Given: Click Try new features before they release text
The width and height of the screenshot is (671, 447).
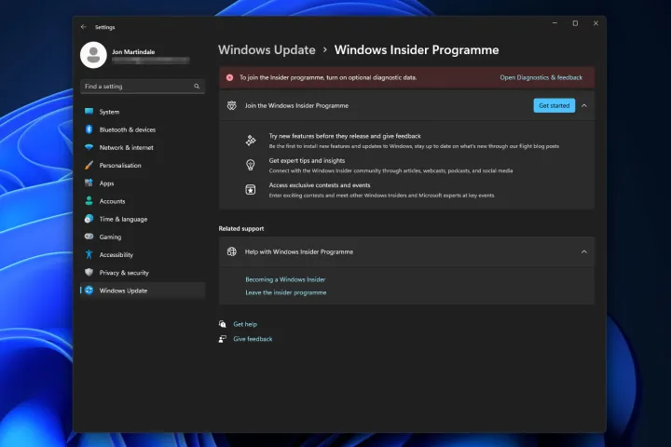Looking at the screenshot, I should (345, 136).
